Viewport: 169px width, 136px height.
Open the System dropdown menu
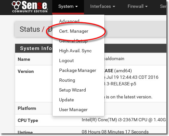[68, 7]
